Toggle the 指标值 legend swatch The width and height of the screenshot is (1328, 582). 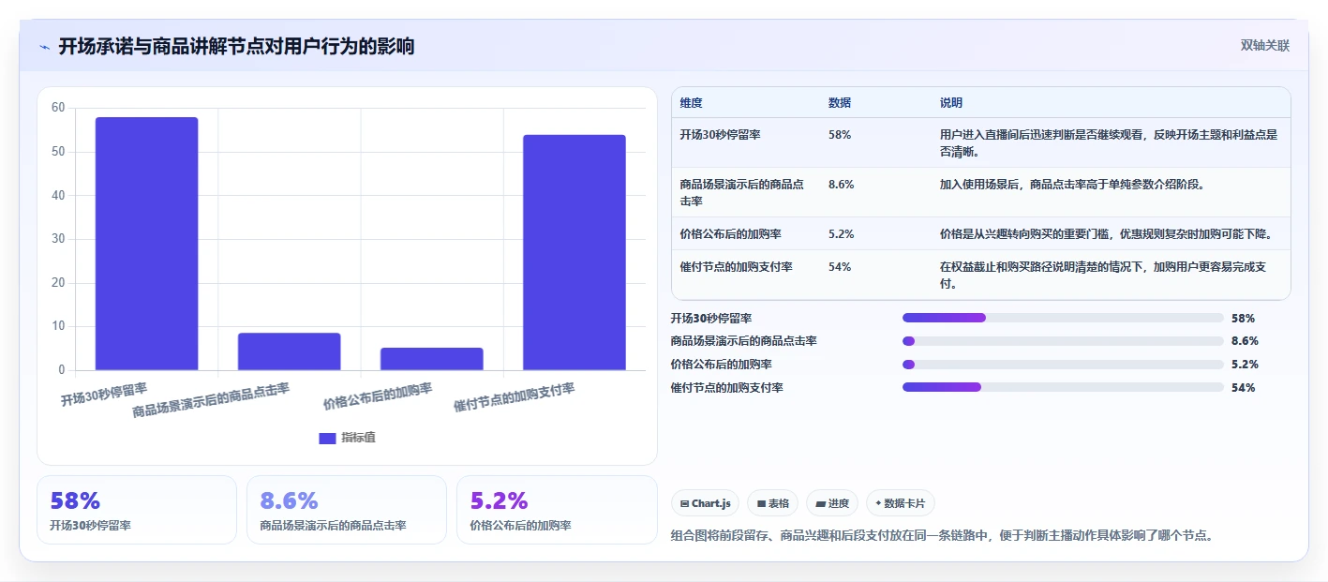pos(327,438)
